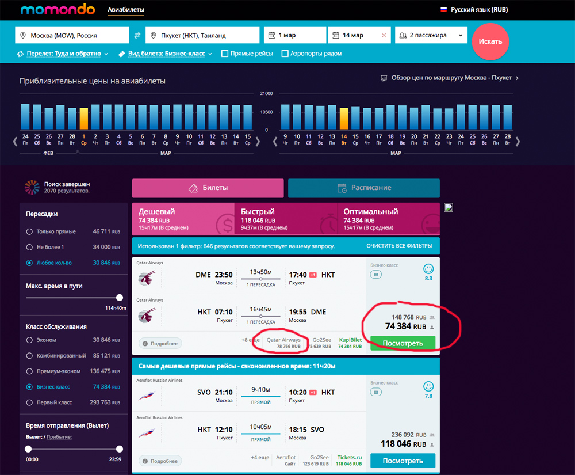Click the location pin in Пхукет field
Screen dimensions: 575x475
[154, 35]
